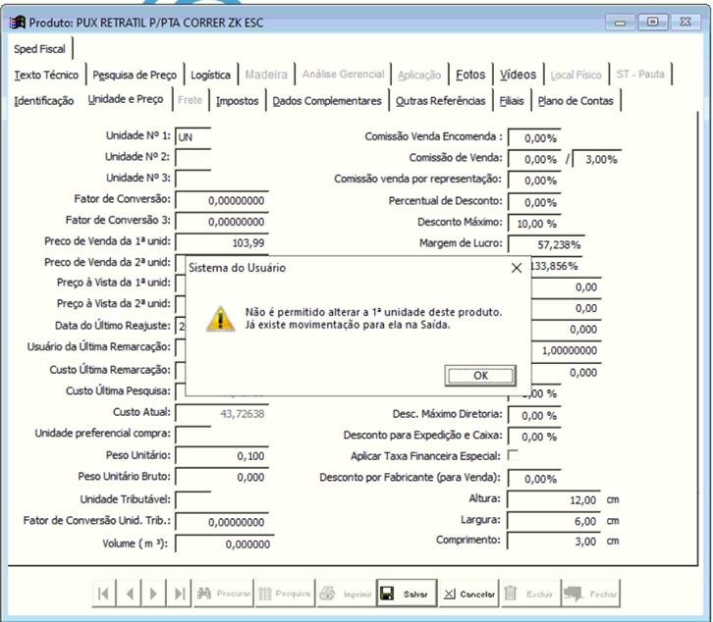The height and width of the screenshot is (622, 713).
Task: Click Comissão Venda Encomenda field
Action: pyautogui.click(x=534, y=138)
